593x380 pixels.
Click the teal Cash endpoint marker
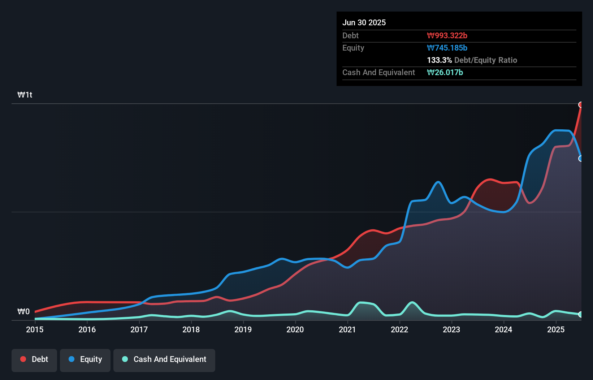(581, 314)
